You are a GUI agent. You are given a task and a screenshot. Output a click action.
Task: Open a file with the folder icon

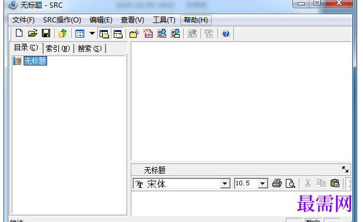tap(32, 34)
